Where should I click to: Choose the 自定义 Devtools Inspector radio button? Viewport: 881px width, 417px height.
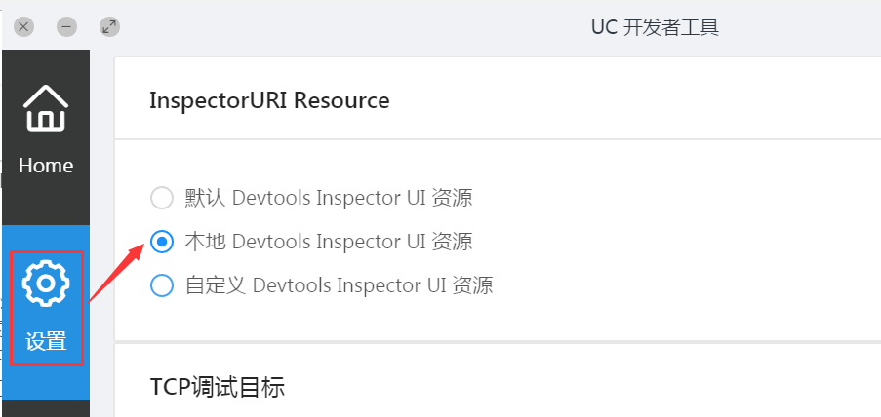pos(162,285)
